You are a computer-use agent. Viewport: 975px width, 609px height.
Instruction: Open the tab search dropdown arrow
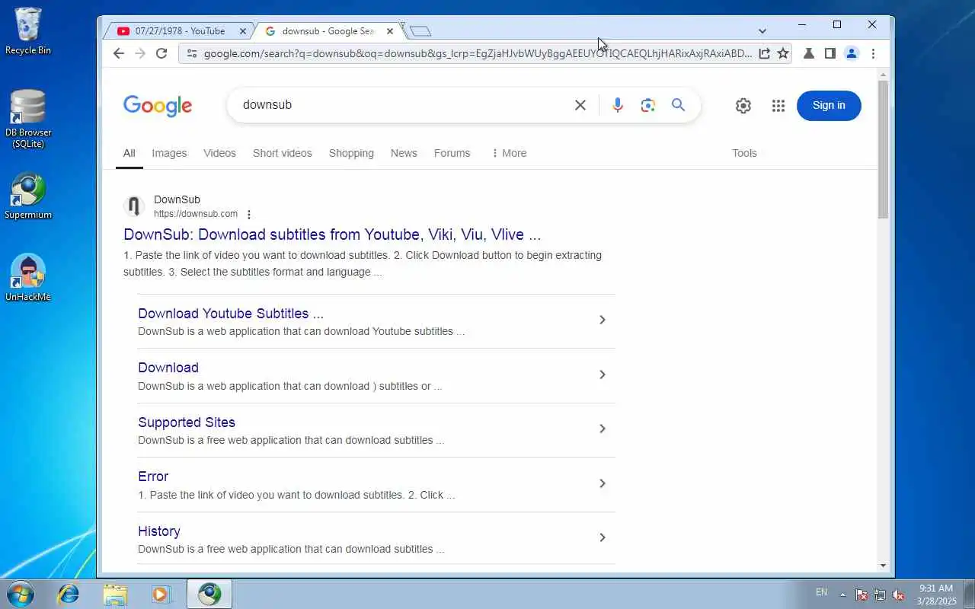pos(762,31)
